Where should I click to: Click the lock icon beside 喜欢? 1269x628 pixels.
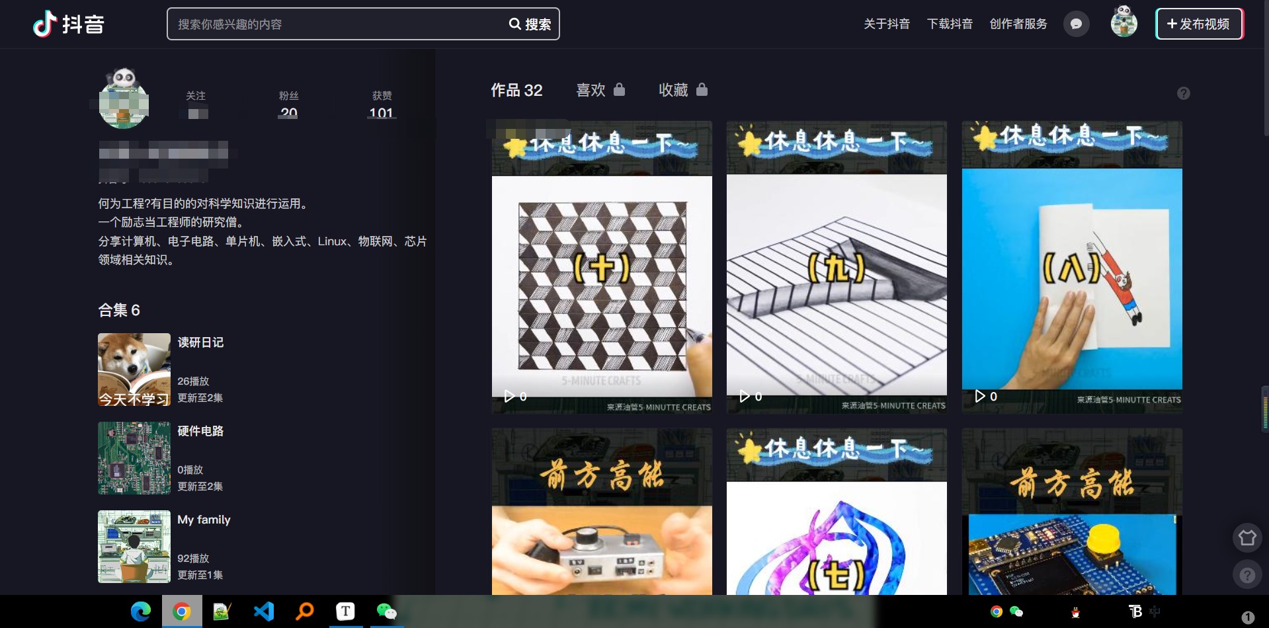click(x=619, y=89)
